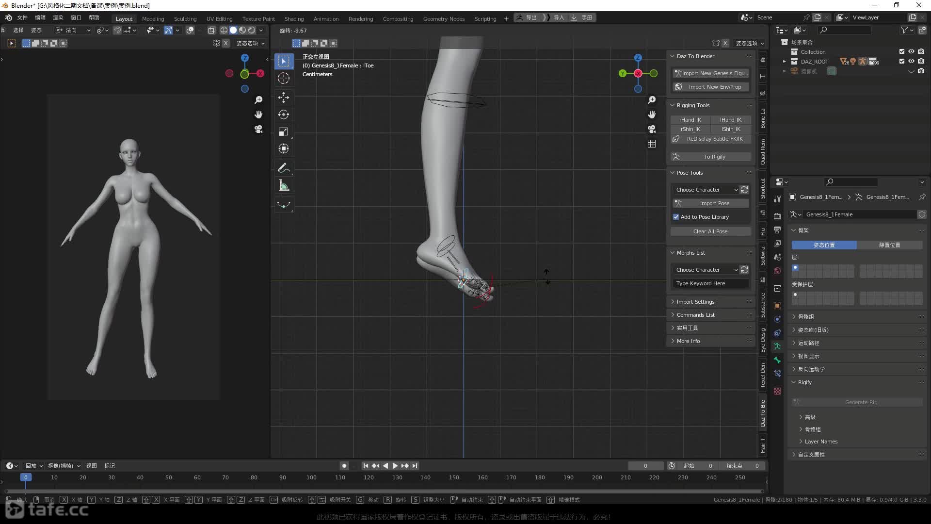Viewport: 931px width, 524px height.
Task: Select the Select Box tool
Action: 284,61
